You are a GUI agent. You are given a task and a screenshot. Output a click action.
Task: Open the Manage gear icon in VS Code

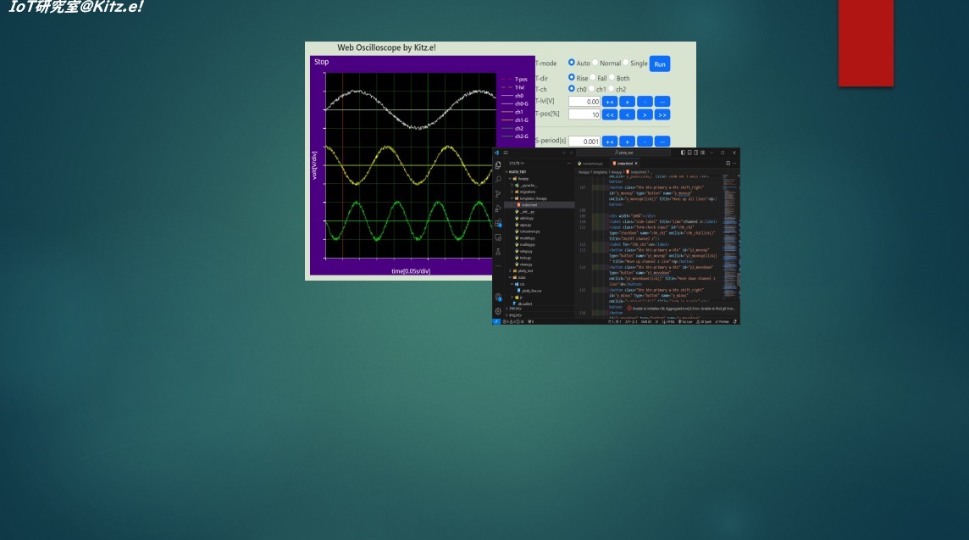(x=497, y=309)
